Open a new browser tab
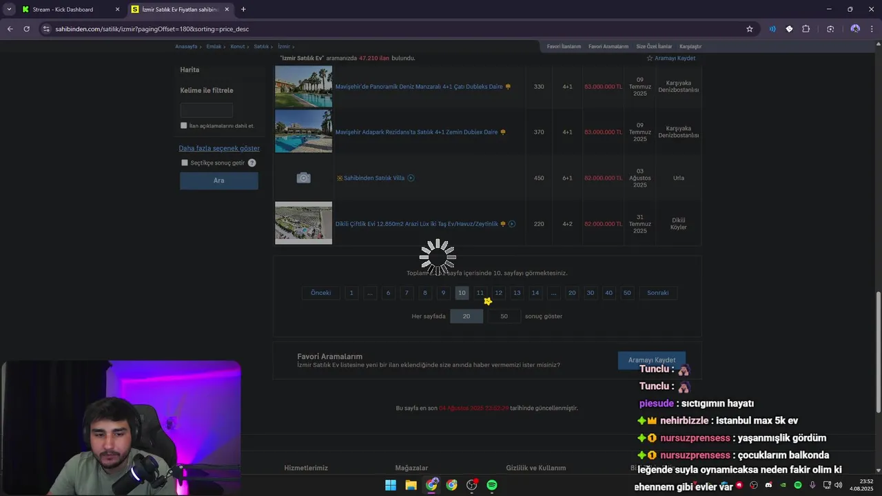Image resolution: width=882 pixels, height=496 pixels. click(x=243, y=10)
